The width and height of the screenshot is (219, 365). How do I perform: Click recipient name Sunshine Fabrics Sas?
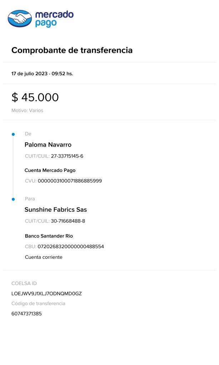tap(56, 210)
